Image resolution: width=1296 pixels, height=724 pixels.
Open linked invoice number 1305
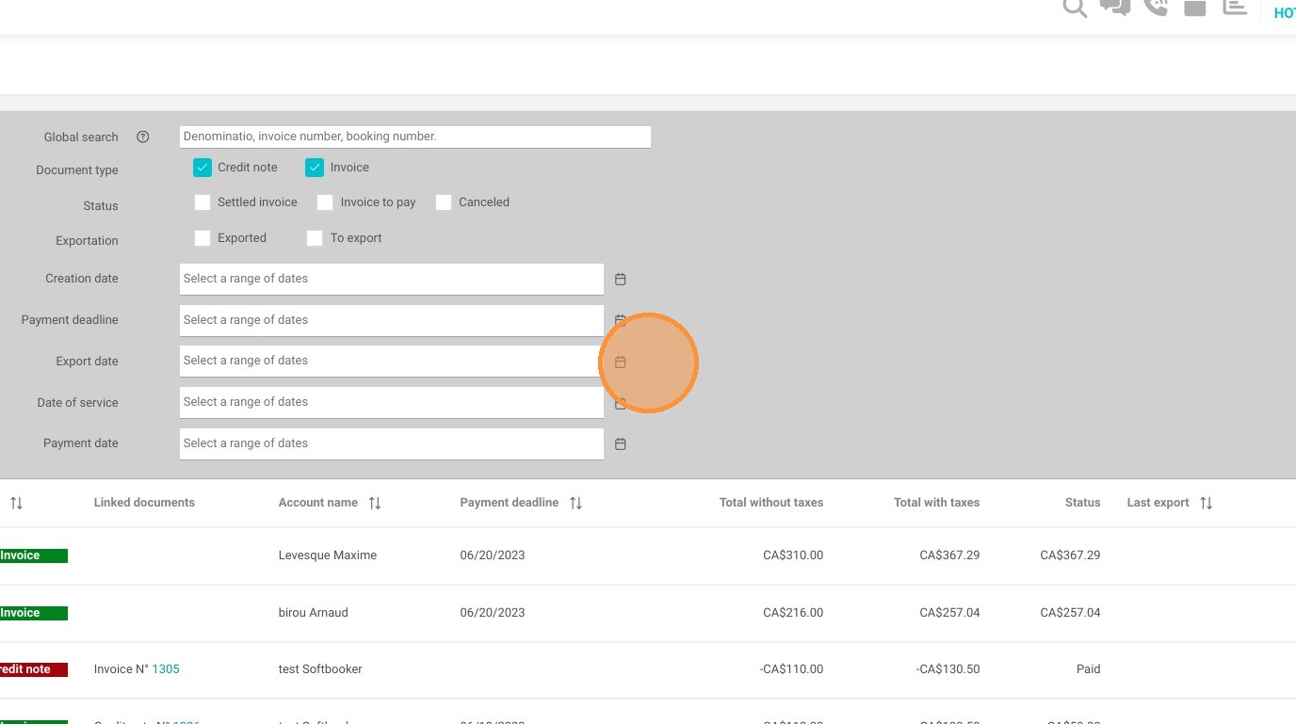click(166, 669)
